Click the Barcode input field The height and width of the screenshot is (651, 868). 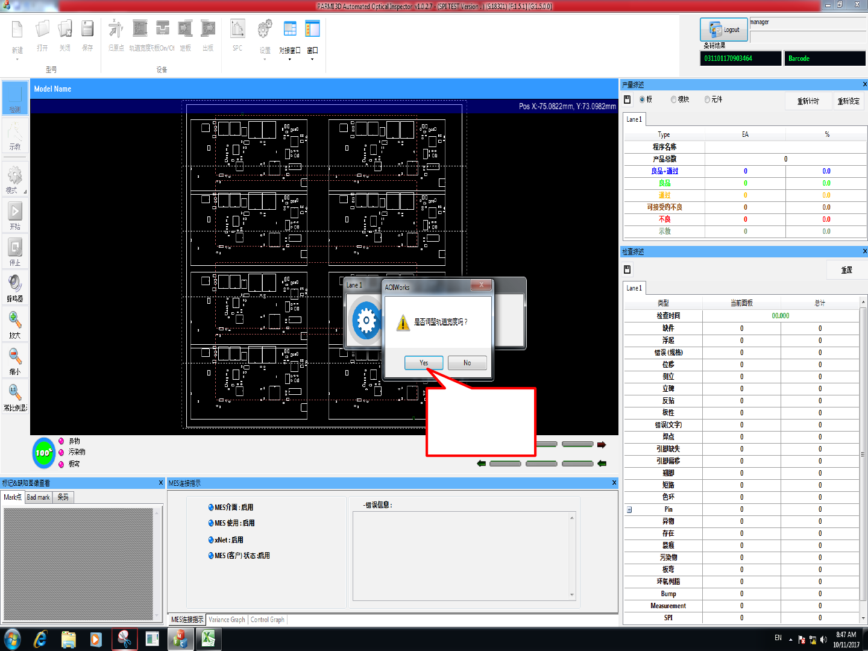[826, 58]
